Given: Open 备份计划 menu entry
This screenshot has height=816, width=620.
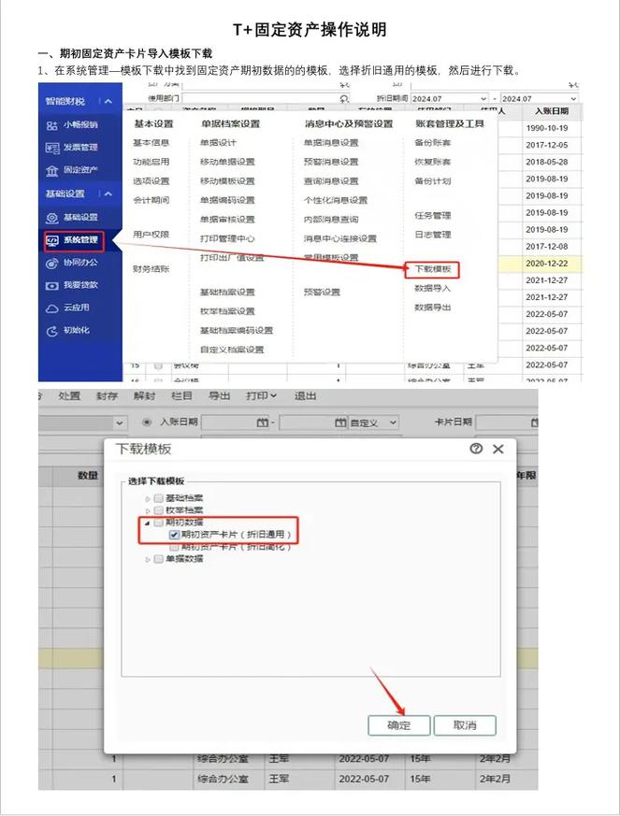Looking at the screenshot, I should click(x=433, y=181).
